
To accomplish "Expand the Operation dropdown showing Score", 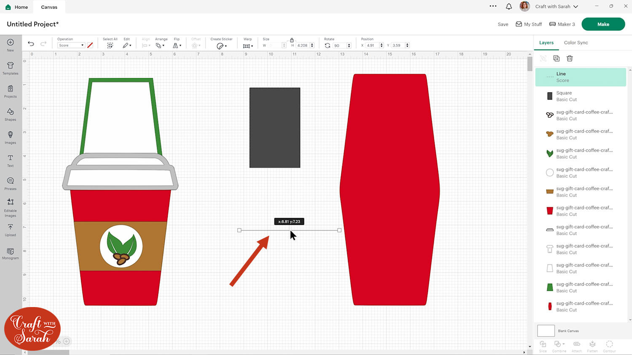I will (x=71, y=45).
